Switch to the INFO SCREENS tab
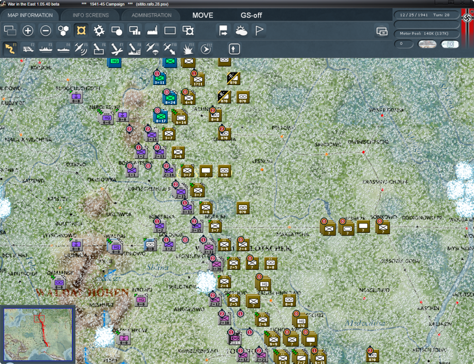The image size is (474, 364). [90, 15]
